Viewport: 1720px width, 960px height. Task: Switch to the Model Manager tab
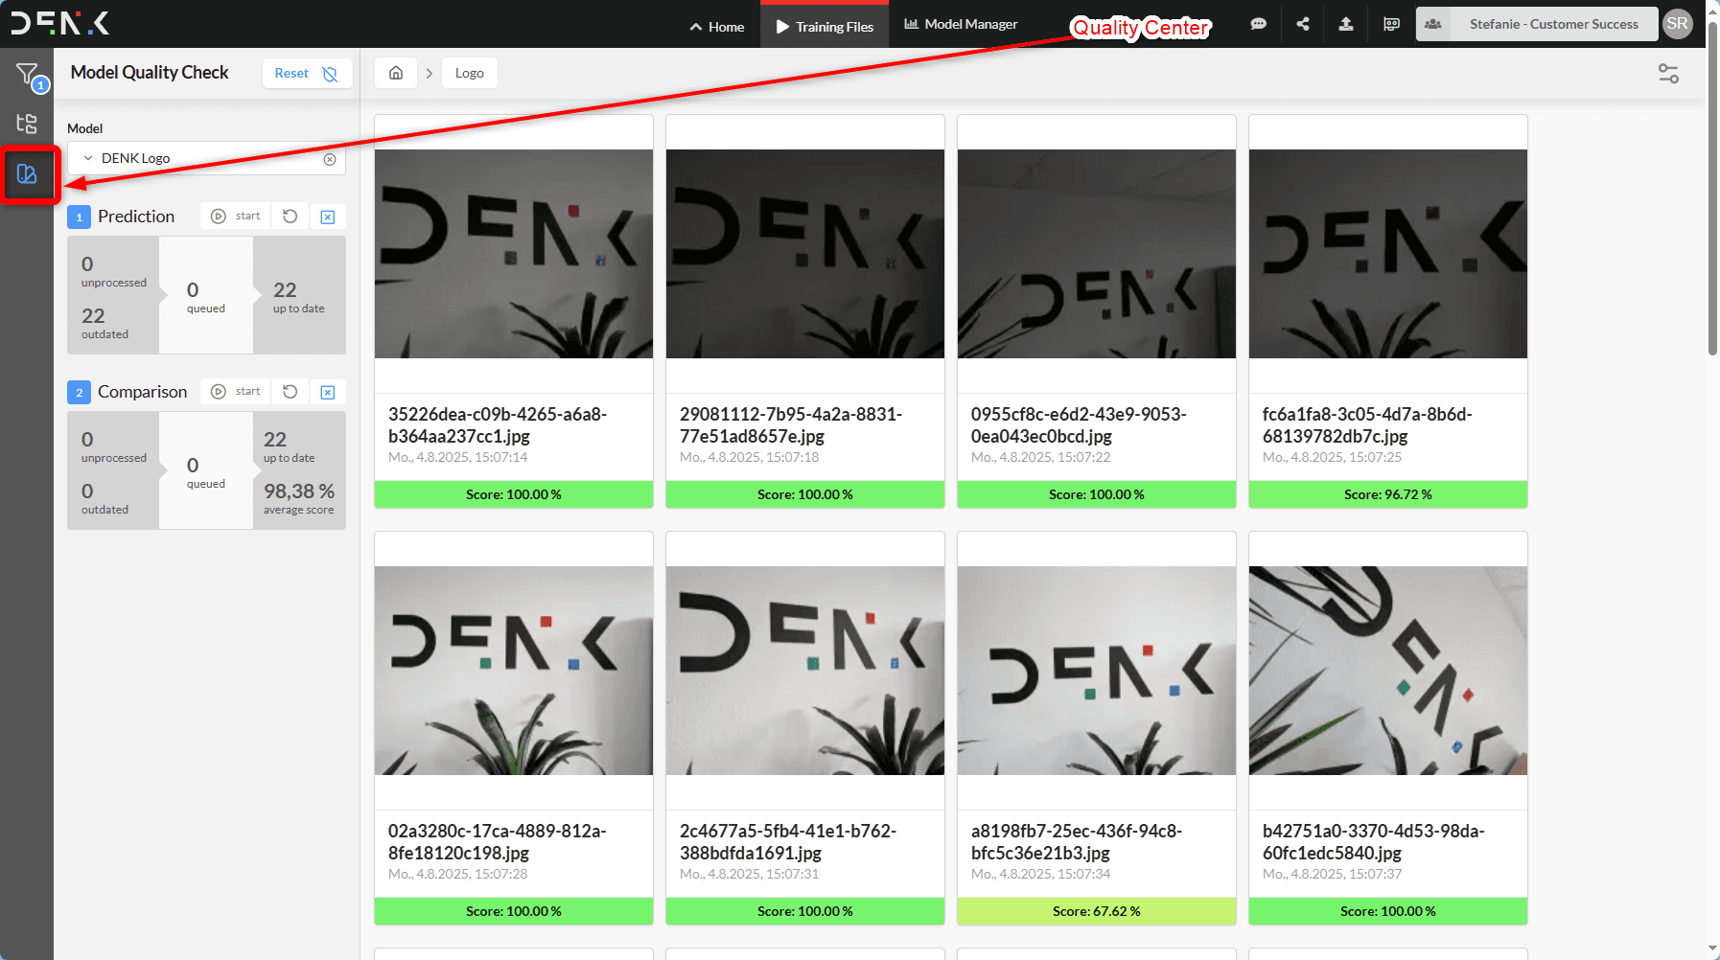(x=960, y=24)
